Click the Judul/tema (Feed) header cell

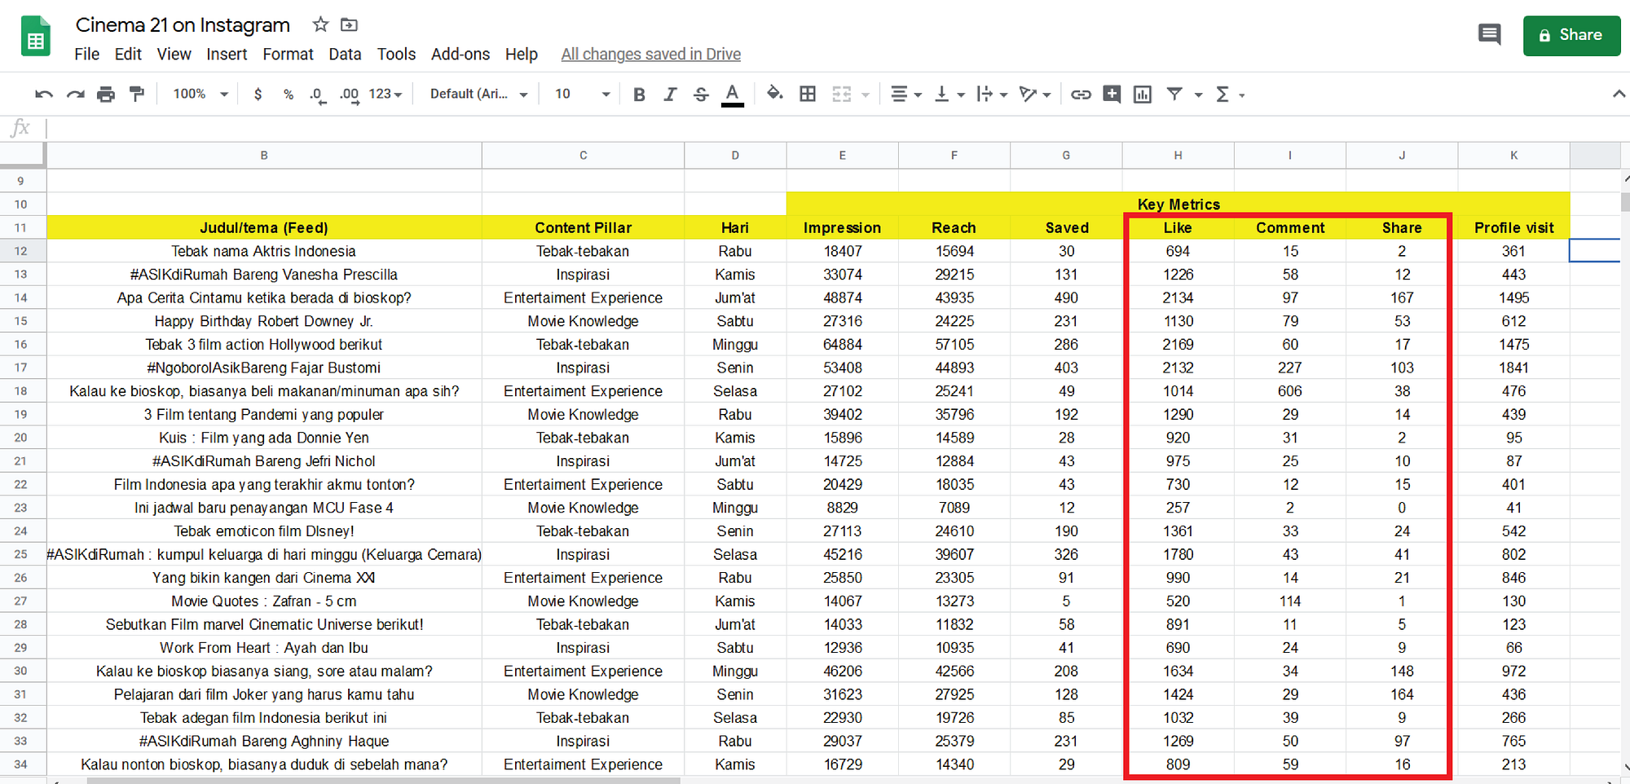click(264, 227)
